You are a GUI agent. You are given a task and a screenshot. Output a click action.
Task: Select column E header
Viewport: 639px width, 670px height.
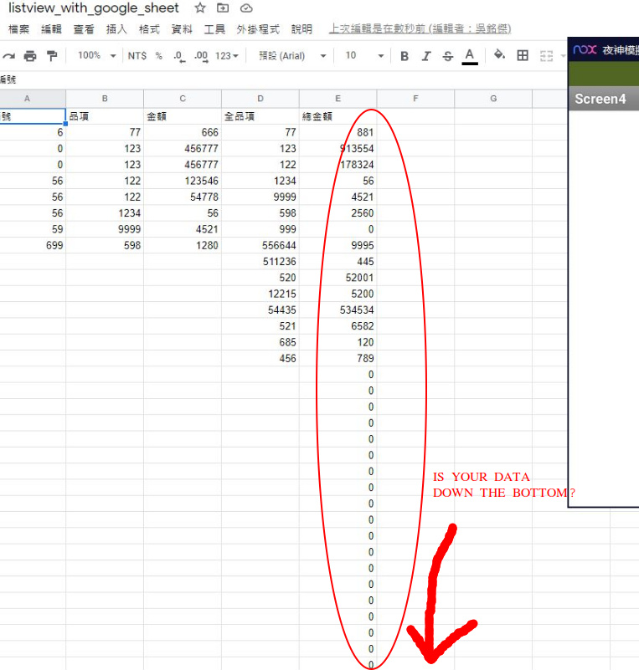point(338,99)
